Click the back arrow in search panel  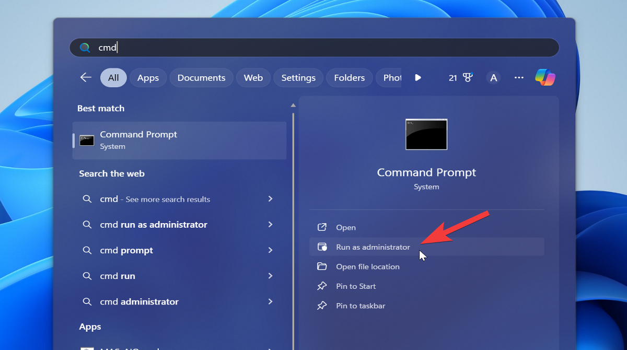[86, 78]
